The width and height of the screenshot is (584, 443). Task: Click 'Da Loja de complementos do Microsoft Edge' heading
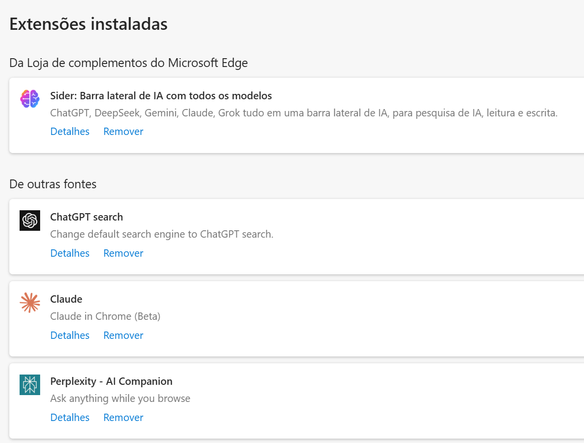click(x=128, y=63)
